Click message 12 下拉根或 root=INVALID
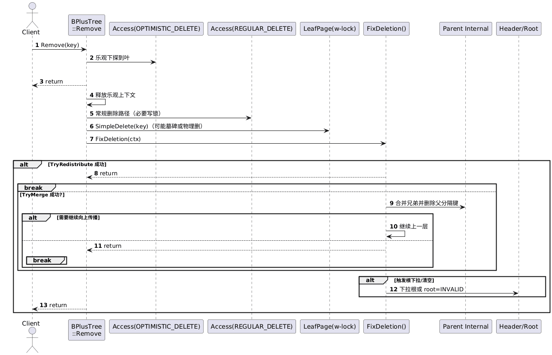This screenshot has height=355, width=552. pyautogui.click(x=431, y=289)
